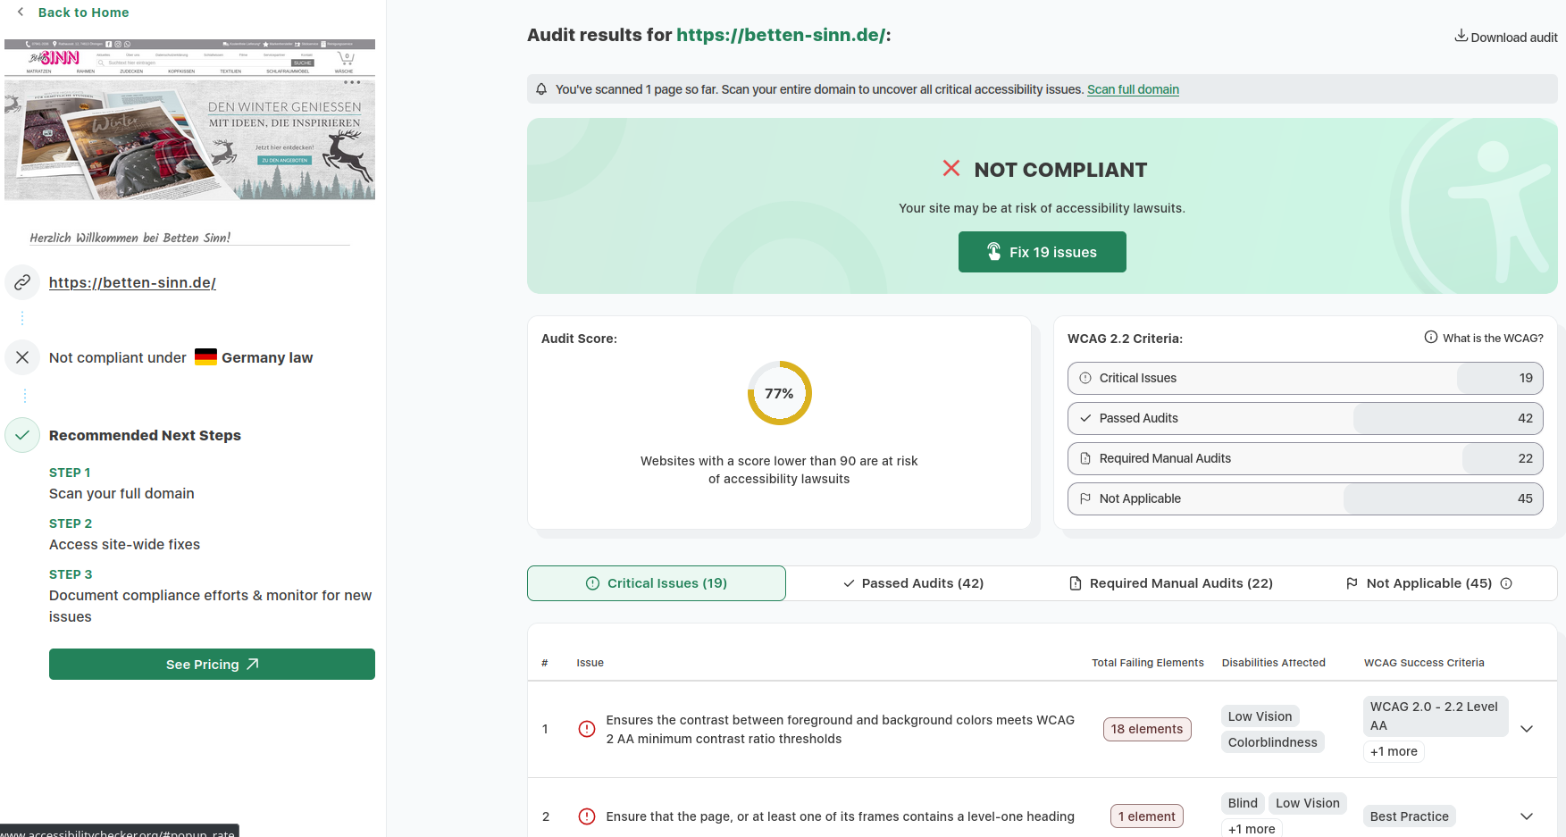Image resolution: width=1566 pixels, height=837 pixels.
Task: Switch to the Passed Audits (42) tab
Action: (913, 583)
